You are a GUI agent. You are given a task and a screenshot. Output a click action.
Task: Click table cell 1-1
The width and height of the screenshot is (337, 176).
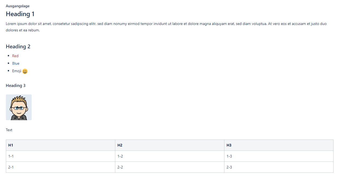pos(61,156)
